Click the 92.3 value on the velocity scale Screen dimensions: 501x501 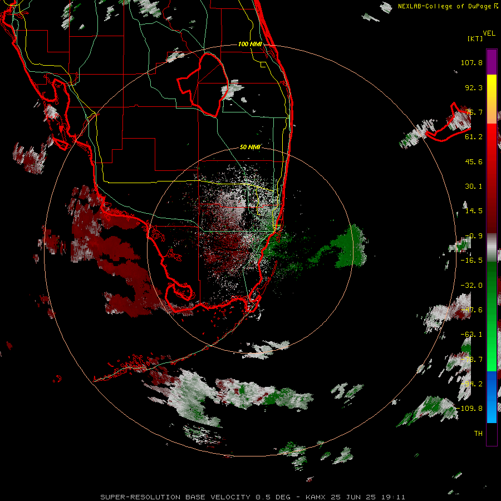(474, 87)
